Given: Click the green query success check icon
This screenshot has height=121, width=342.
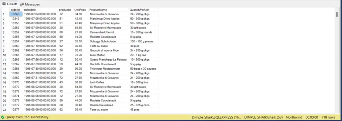Looking at the screenshot, I should click(3, 117).
